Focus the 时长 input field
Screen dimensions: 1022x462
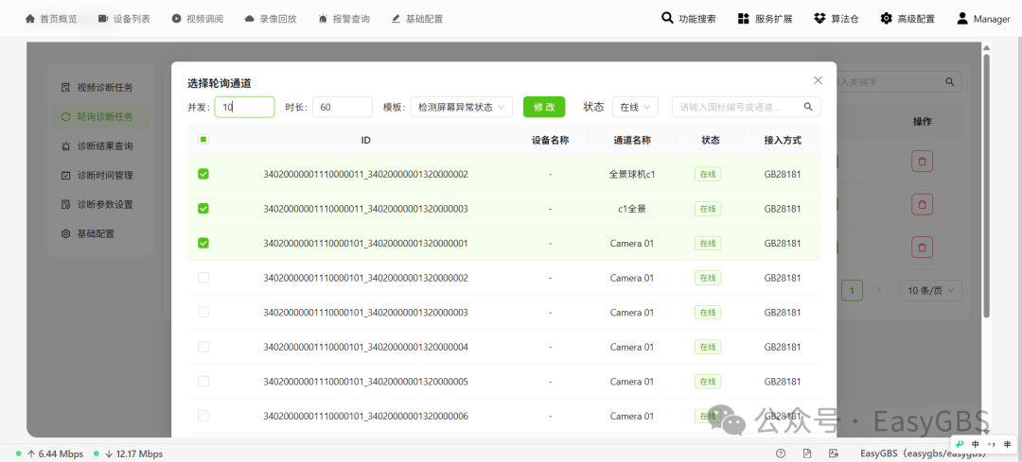click(x=343, y=107)
